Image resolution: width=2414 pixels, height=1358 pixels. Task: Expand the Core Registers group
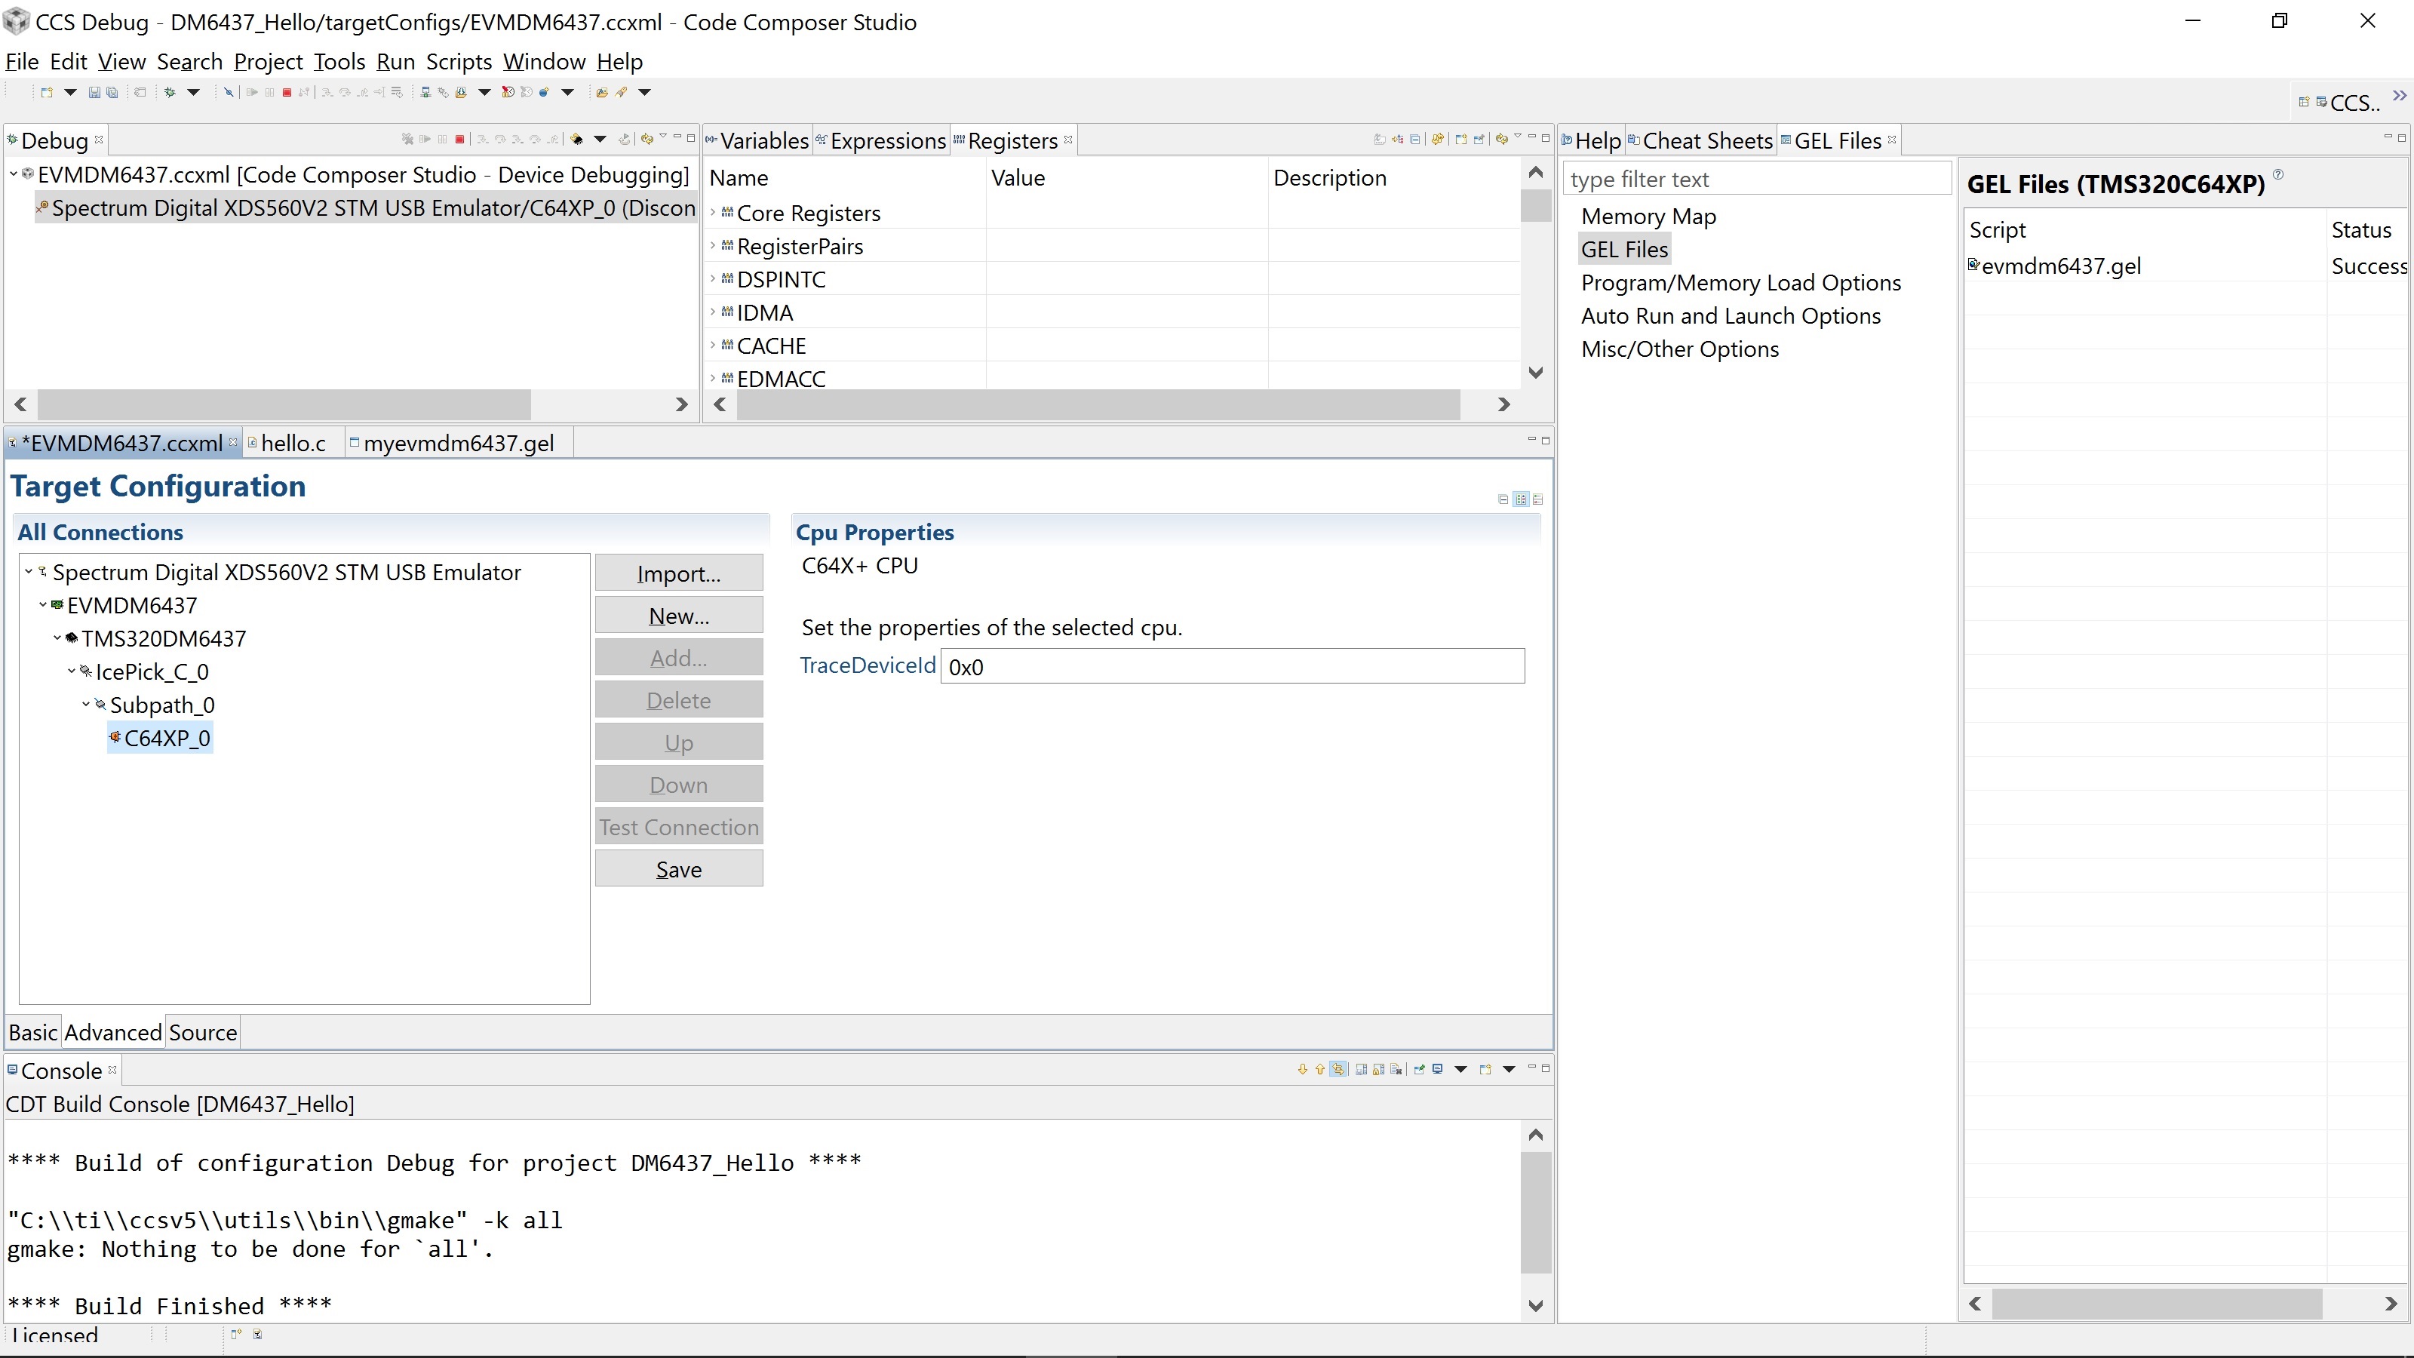pyautogui.click(x=713, y=213)
